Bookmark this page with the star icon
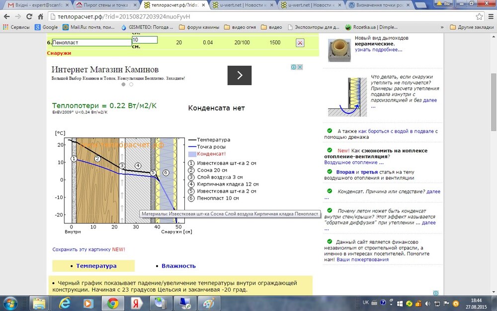Viewport: 497px width, 311px height. coord(479,16)
